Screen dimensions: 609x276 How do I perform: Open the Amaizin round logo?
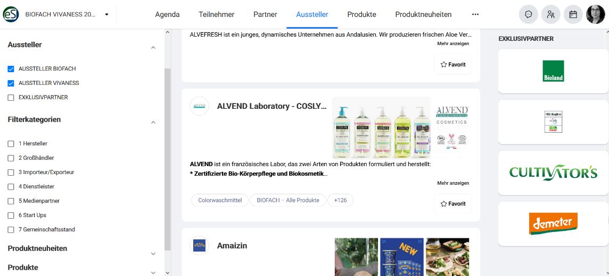(199, 245)
